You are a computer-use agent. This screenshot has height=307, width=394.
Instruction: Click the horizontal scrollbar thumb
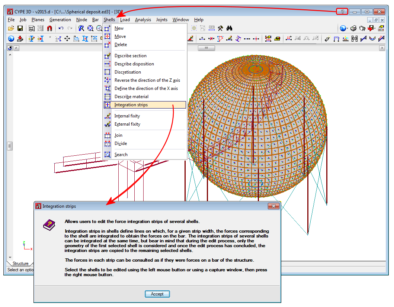(x=206, y=48)
